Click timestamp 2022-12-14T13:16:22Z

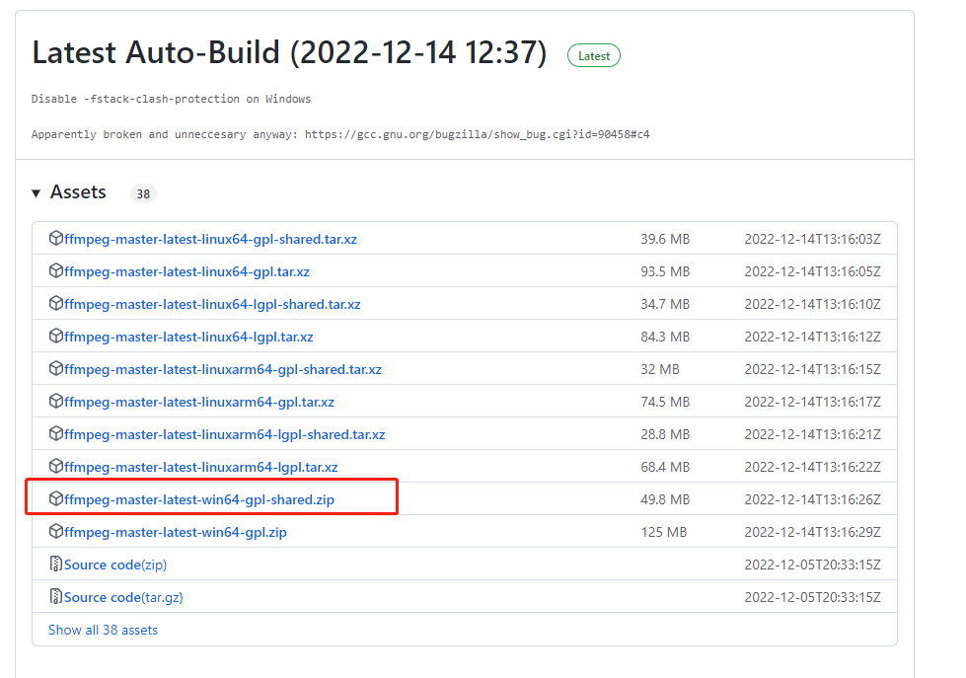pos(813,467)
